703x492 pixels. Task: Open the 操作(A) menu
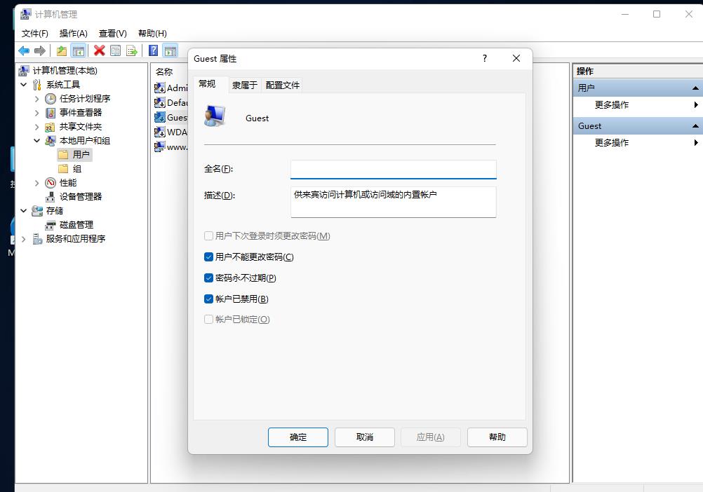tap(72, 33)
